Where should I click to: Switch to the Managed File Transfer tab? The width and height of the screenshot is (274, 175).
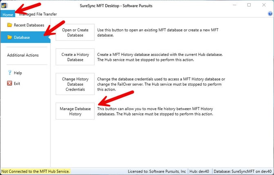coord(38,14)
